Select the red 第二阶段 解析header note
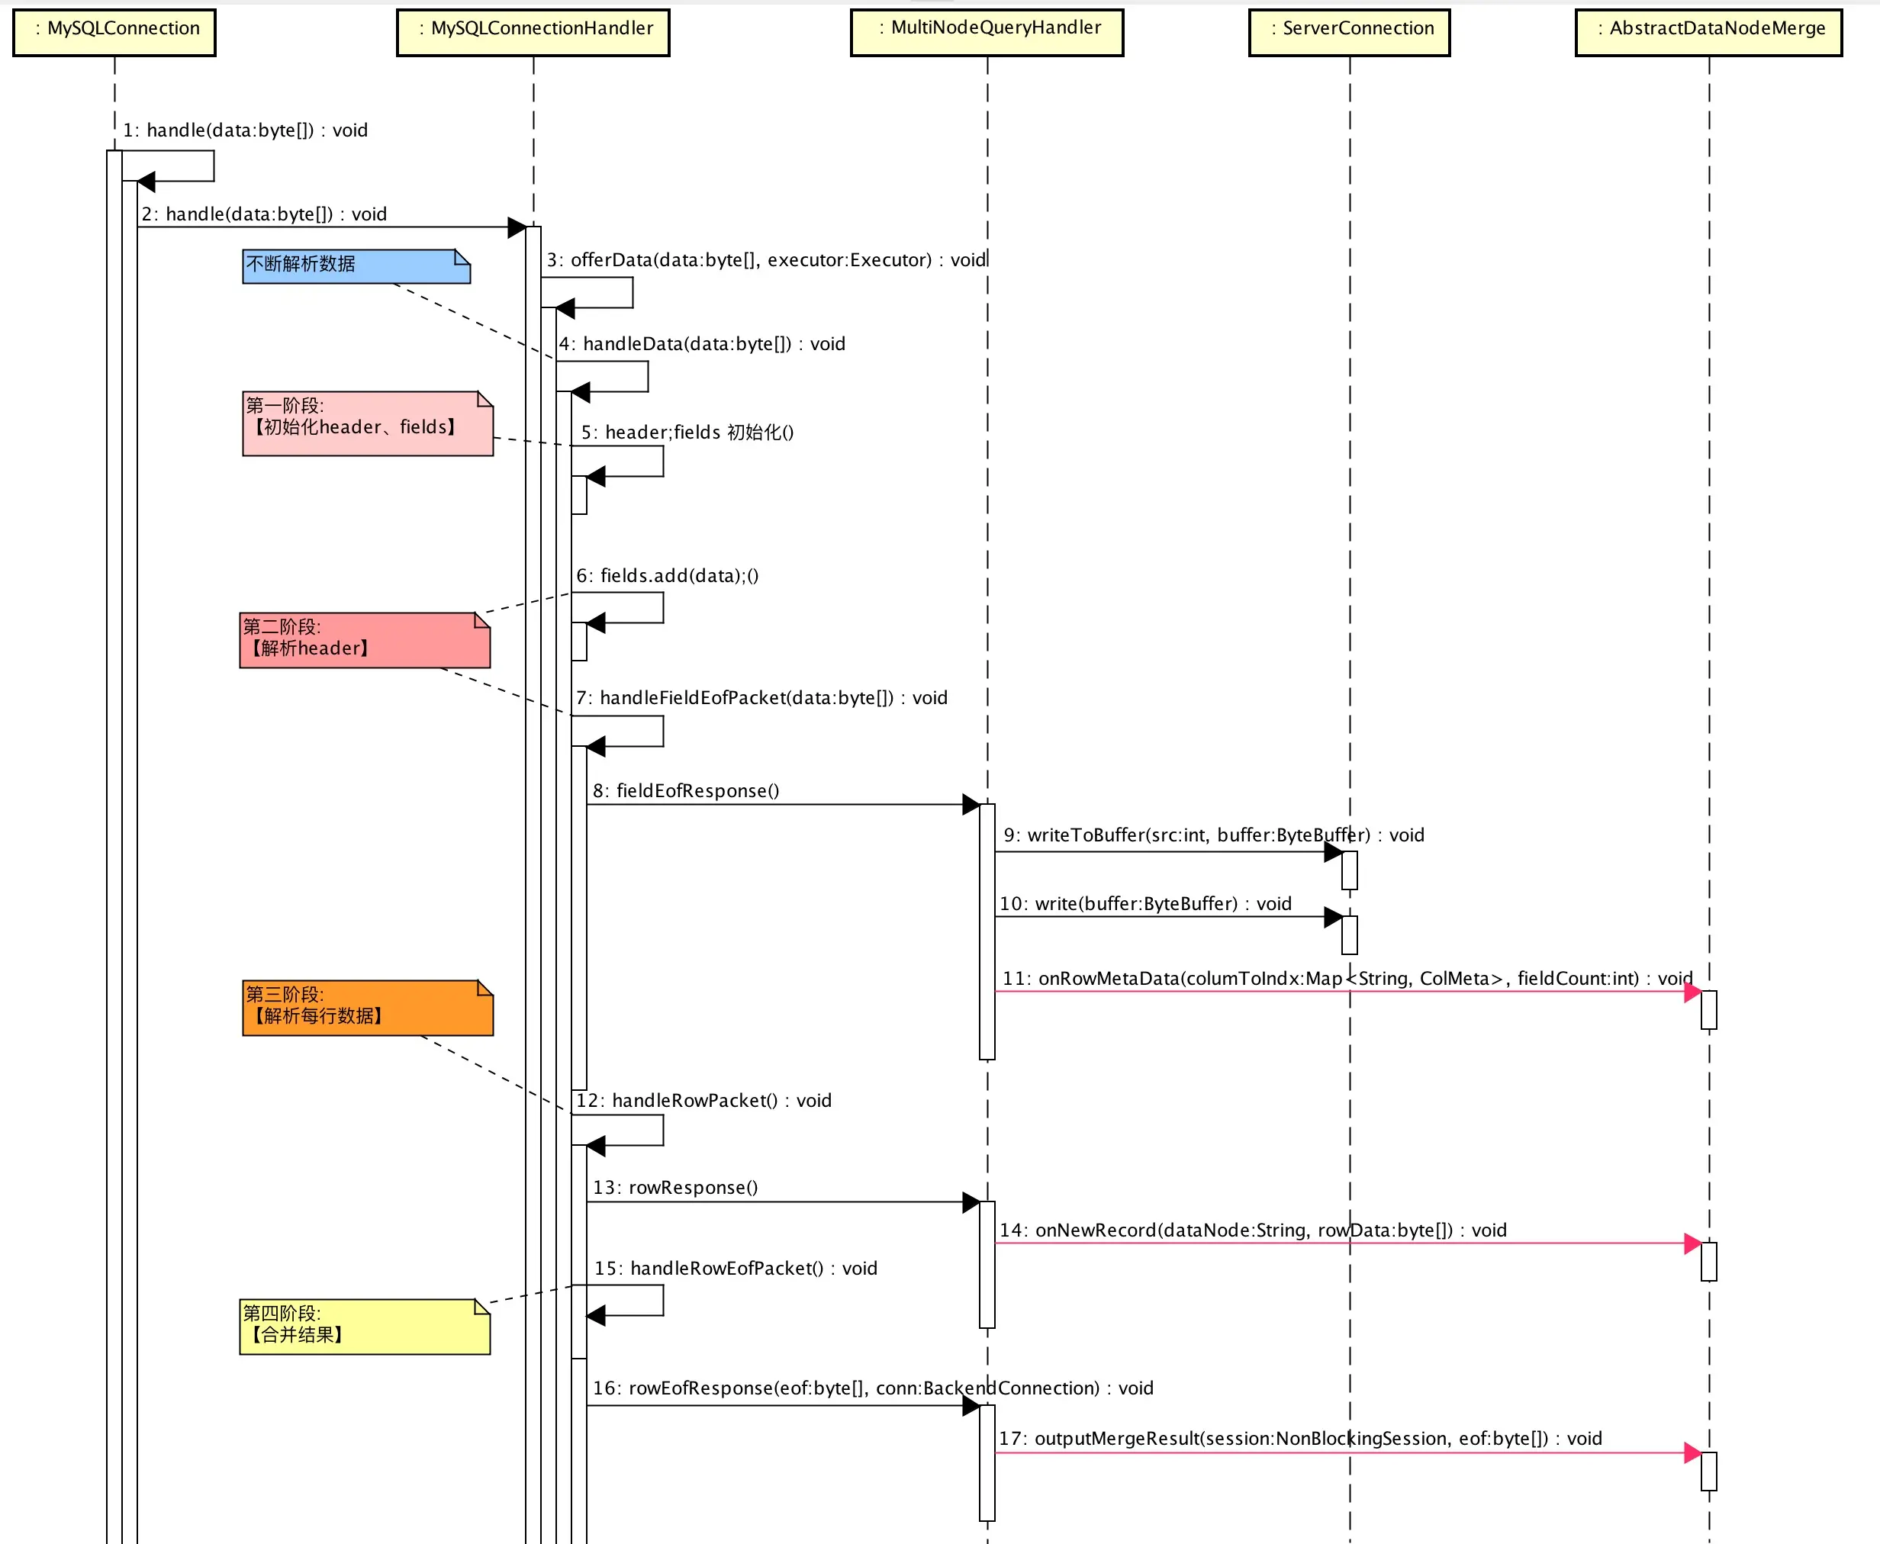 click(x=364, y=639)
